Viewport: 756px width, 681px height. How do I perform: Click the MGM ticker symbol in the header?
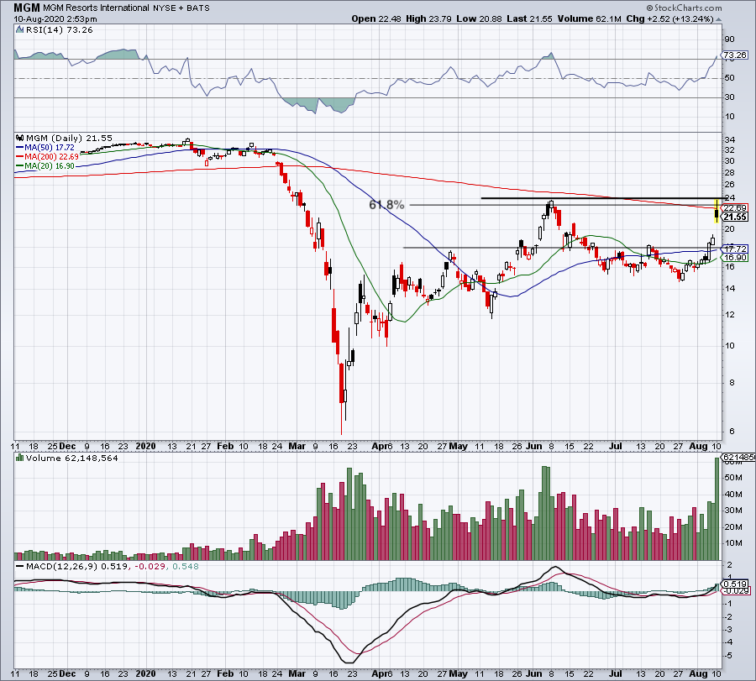[28, 8]
